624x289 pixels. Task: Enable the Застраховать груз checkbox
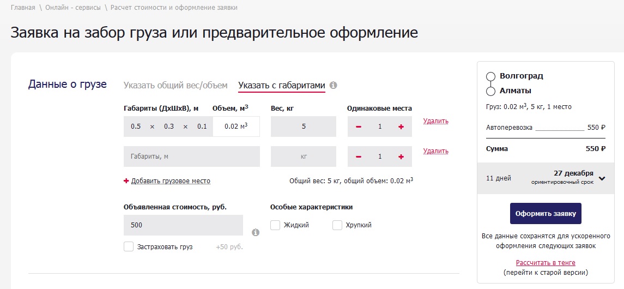tap(129, 246)
